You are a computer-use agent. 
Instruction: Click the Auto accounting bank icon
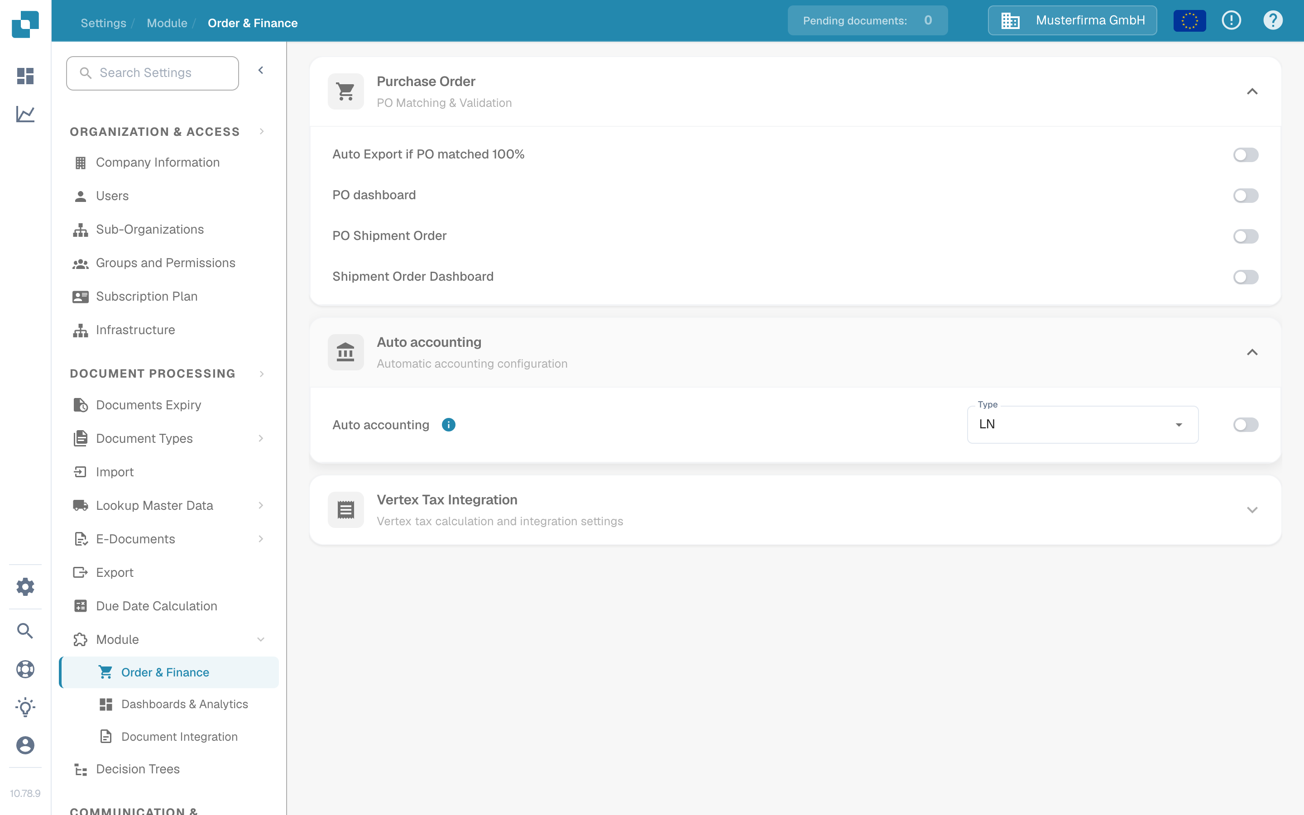pyautogui.click(x=346, y=353)
